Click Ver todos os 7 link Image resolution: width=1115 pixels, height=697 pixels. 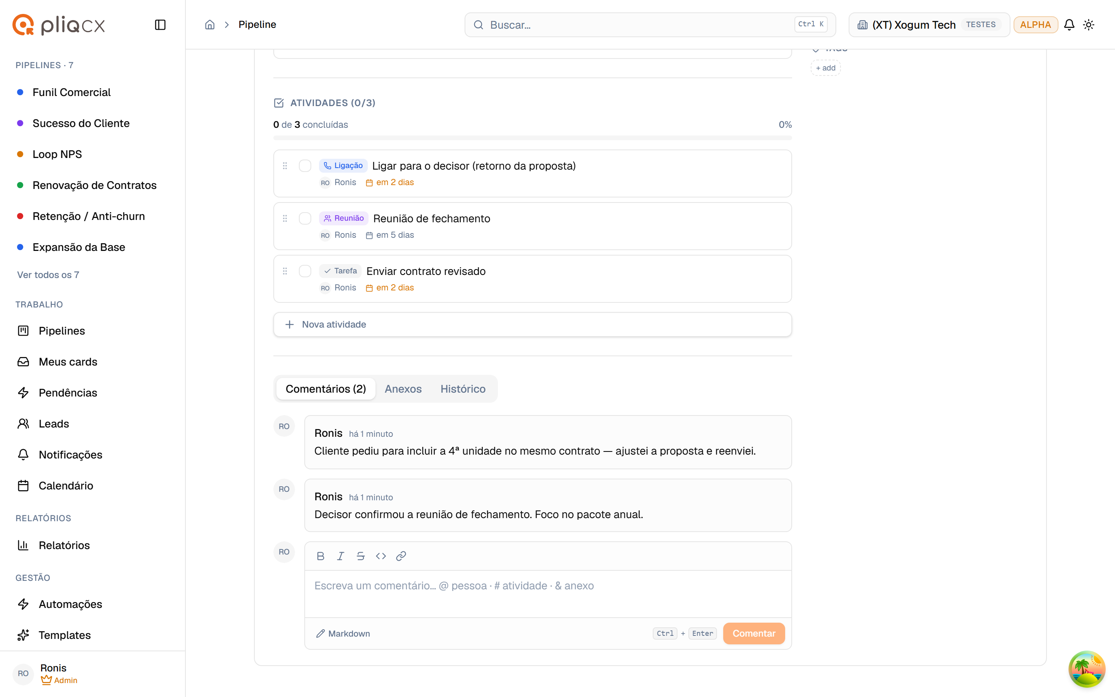pyautogui.click(x=48, y=275)
